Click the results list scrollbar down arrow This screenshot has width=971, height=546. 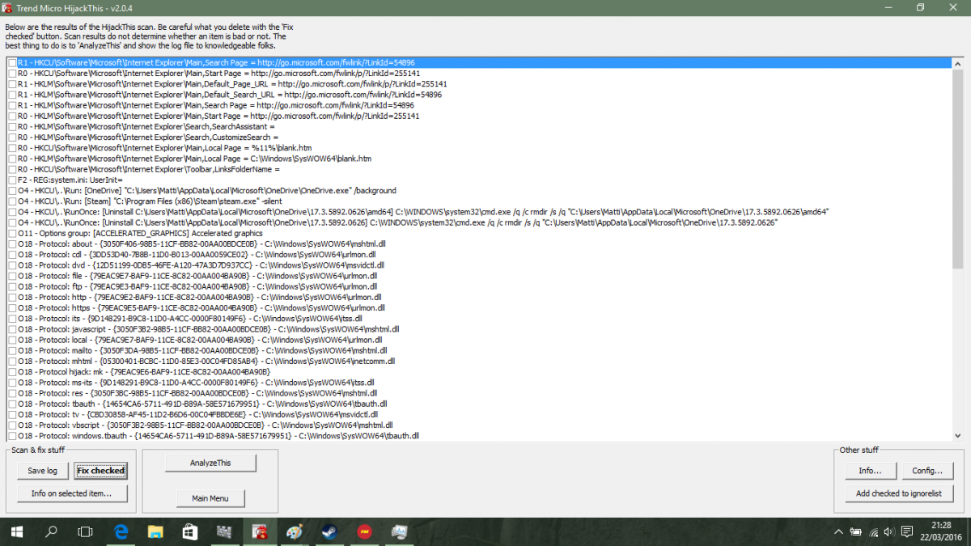(x=958, y=435)
